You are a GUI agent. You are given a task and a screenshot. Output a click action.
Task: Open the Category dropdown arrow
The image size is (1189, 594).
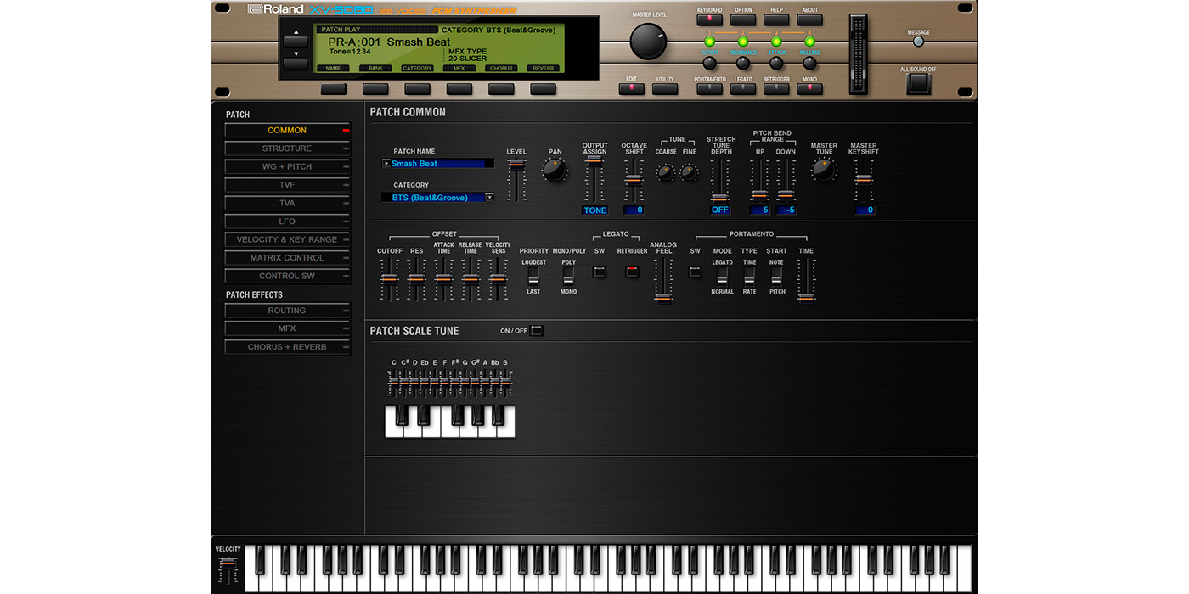(489, 198)
